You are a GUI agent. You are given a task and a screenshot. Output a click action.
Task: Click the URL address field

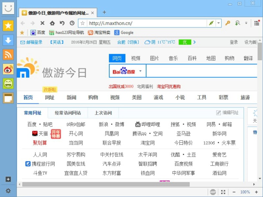point(147,23)
